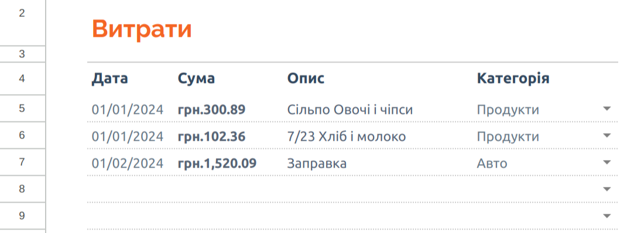Click the amount cell грн.1,520.09
This screenshot has width=627, height=233.
pos(217,163)
